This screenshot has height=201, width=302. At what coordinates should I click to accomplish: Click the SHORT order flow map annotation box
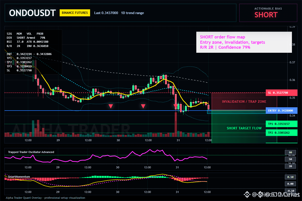coord(244,42)
